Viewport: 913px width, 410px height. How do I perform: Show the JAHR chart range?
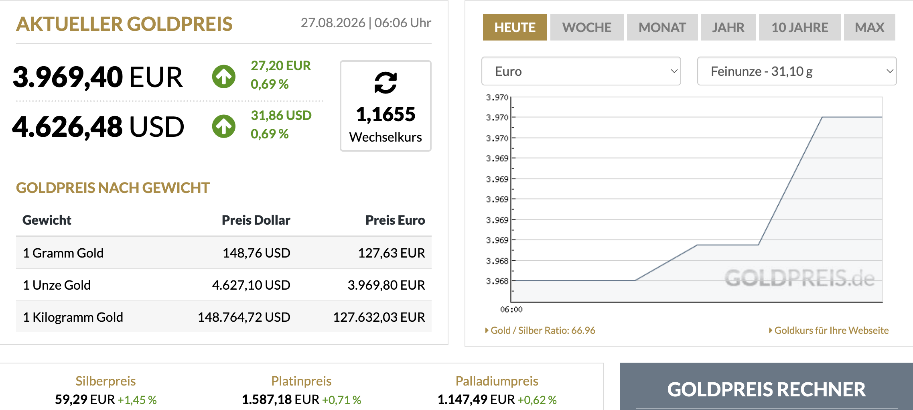(728, 27)
